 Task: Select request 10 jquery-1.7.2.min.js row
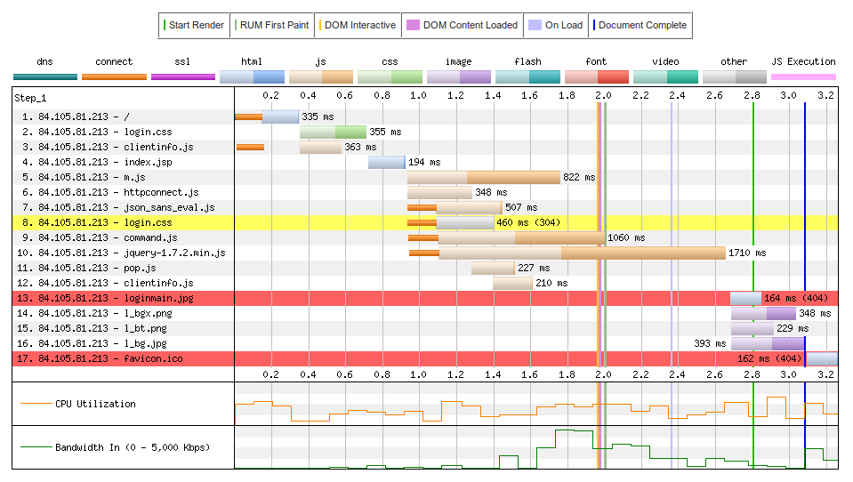tap(425, 253)
